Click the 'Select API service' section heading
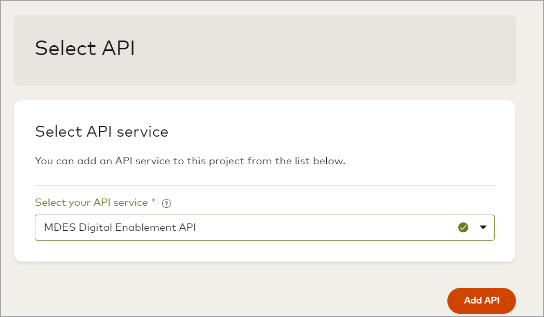 coord(102,132)
